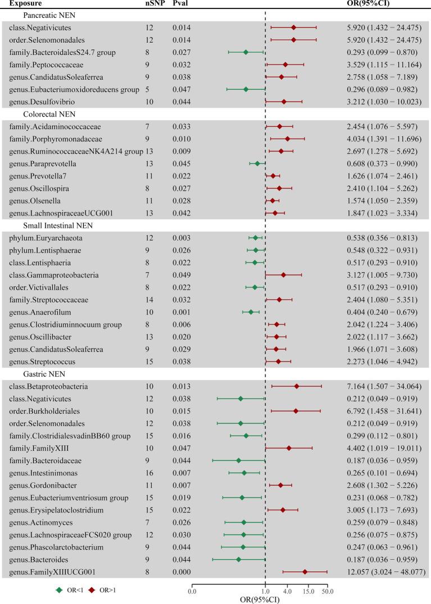Screen dimensions: 431x604
Task: Click the diamond marker for genus.Intestinimonas
Action: click(x=244, y=473)
